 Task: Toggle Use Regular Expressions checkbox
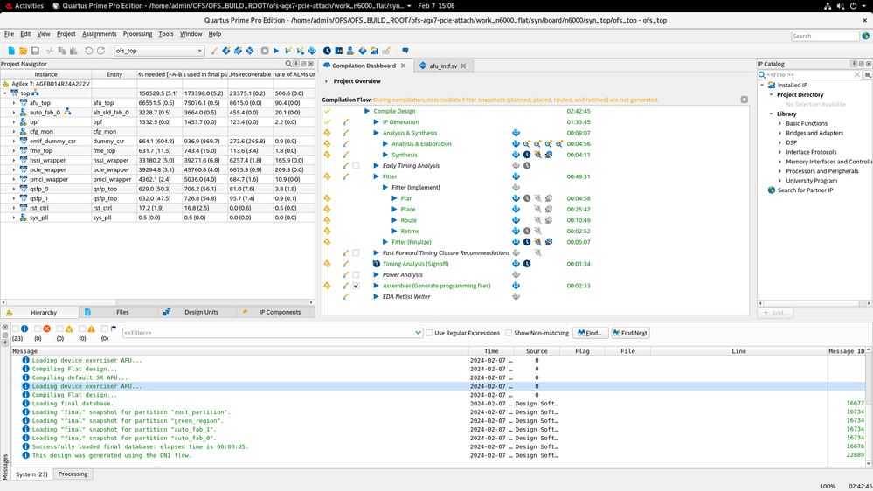point(429,333)
